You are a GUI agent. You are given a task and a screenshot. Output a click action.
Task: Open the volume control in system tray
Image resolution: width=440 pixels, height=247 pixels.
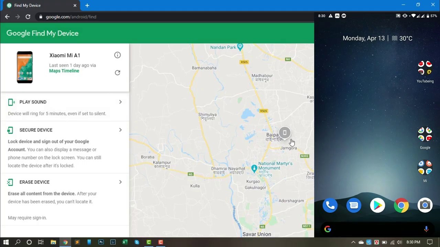[399, 242]
